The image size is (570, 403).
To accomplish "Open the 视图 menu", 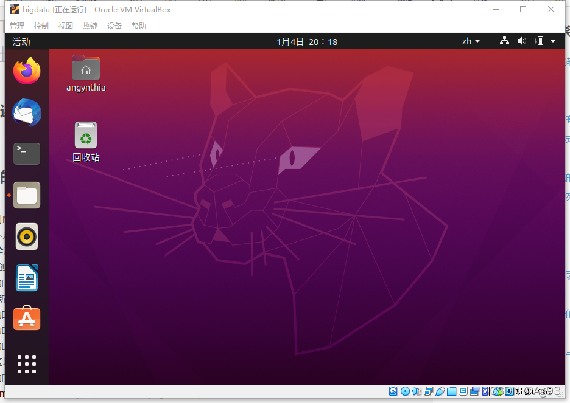I will 65,26.
